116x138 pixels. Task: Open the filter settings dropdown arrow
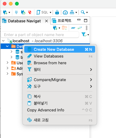[x=88, y=35]
